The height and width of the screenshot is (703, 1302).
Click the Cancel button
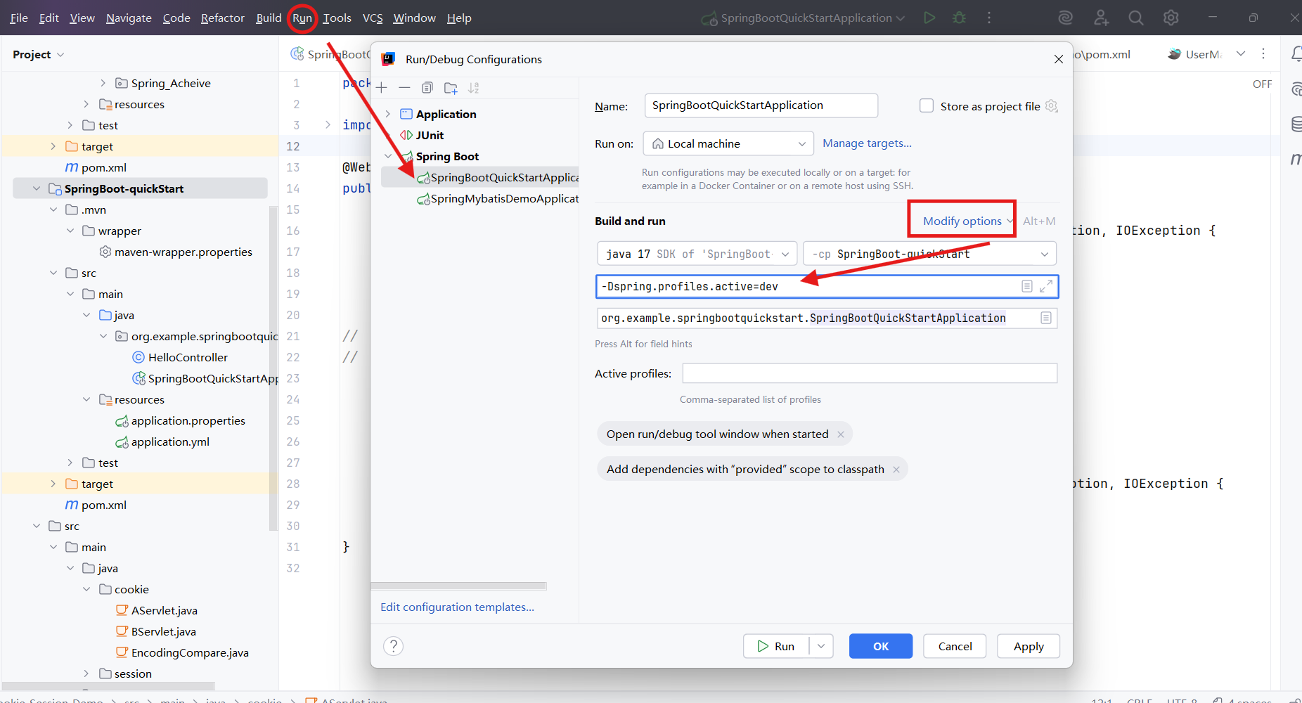[x=955, y=646]
